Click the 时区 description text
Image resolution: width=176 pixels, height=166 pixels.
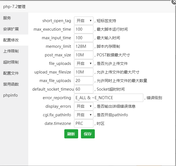[x=100, y=123]
